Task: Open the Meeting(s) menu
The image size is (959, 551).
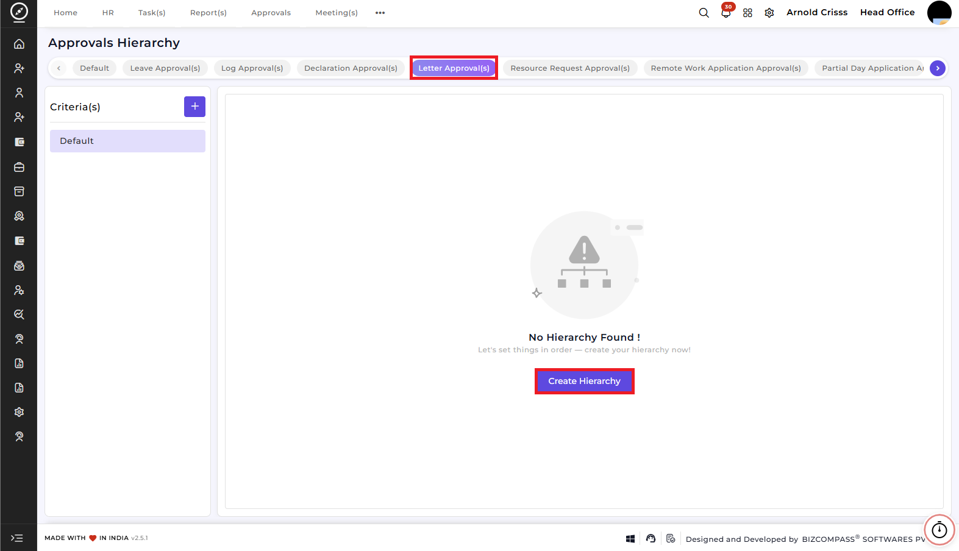Action: click(337, 13)
